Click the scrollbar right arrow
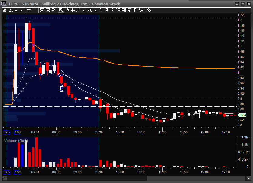This screenshot has width=253, height=183. pos(248,178)
